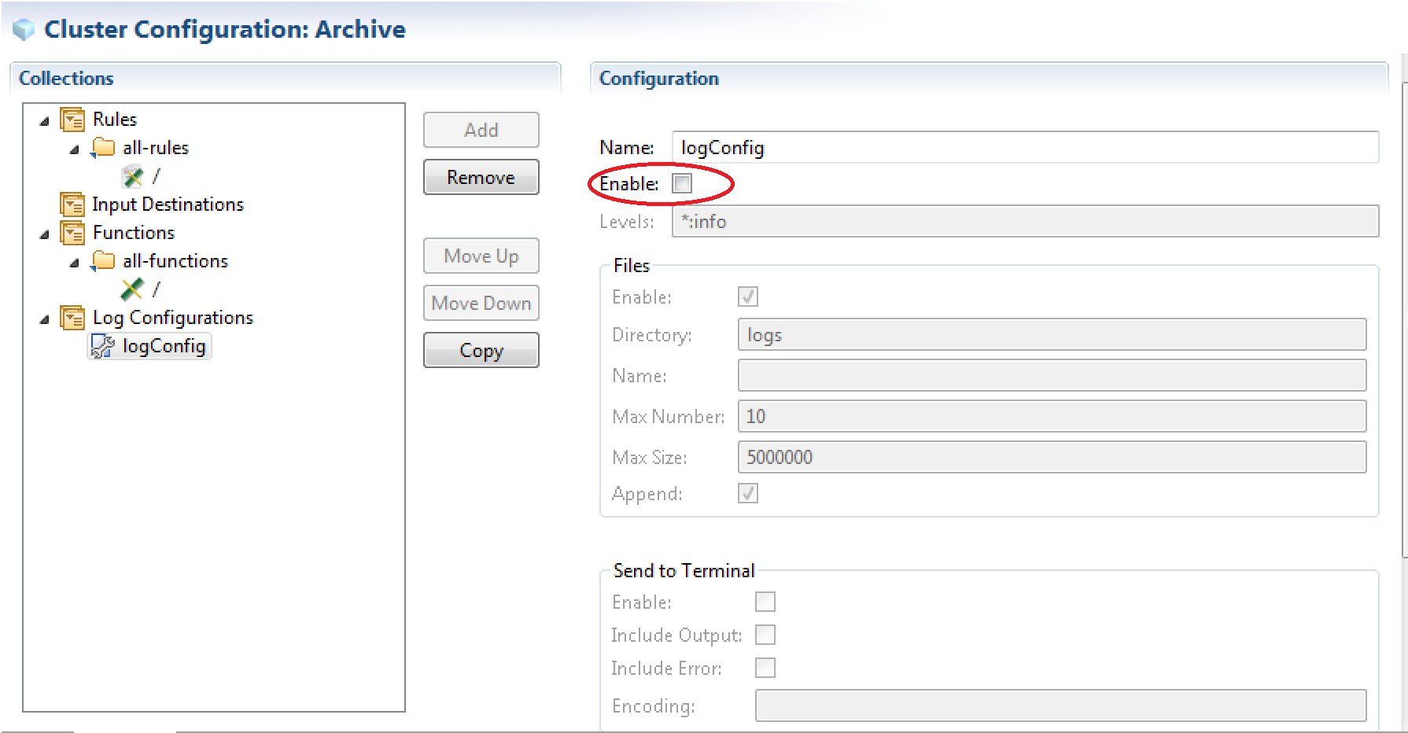Click the Input Destinations collection icon

(x=72, y=204)
